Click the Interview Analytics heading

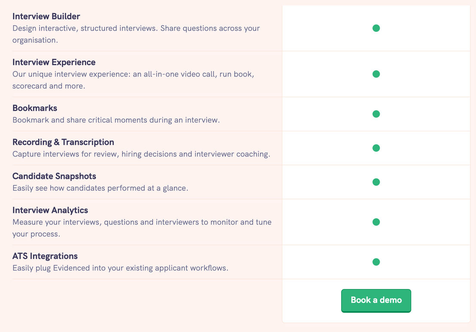tap(50, 210)
